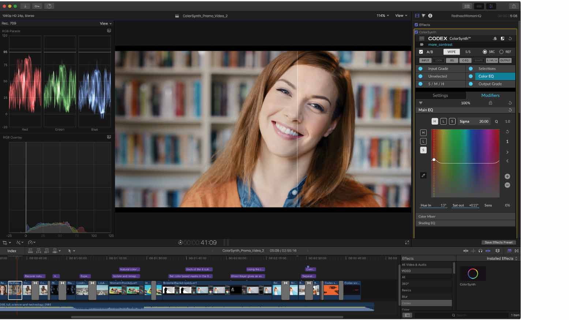Click the insert clip edit icon

click(38, 251)
